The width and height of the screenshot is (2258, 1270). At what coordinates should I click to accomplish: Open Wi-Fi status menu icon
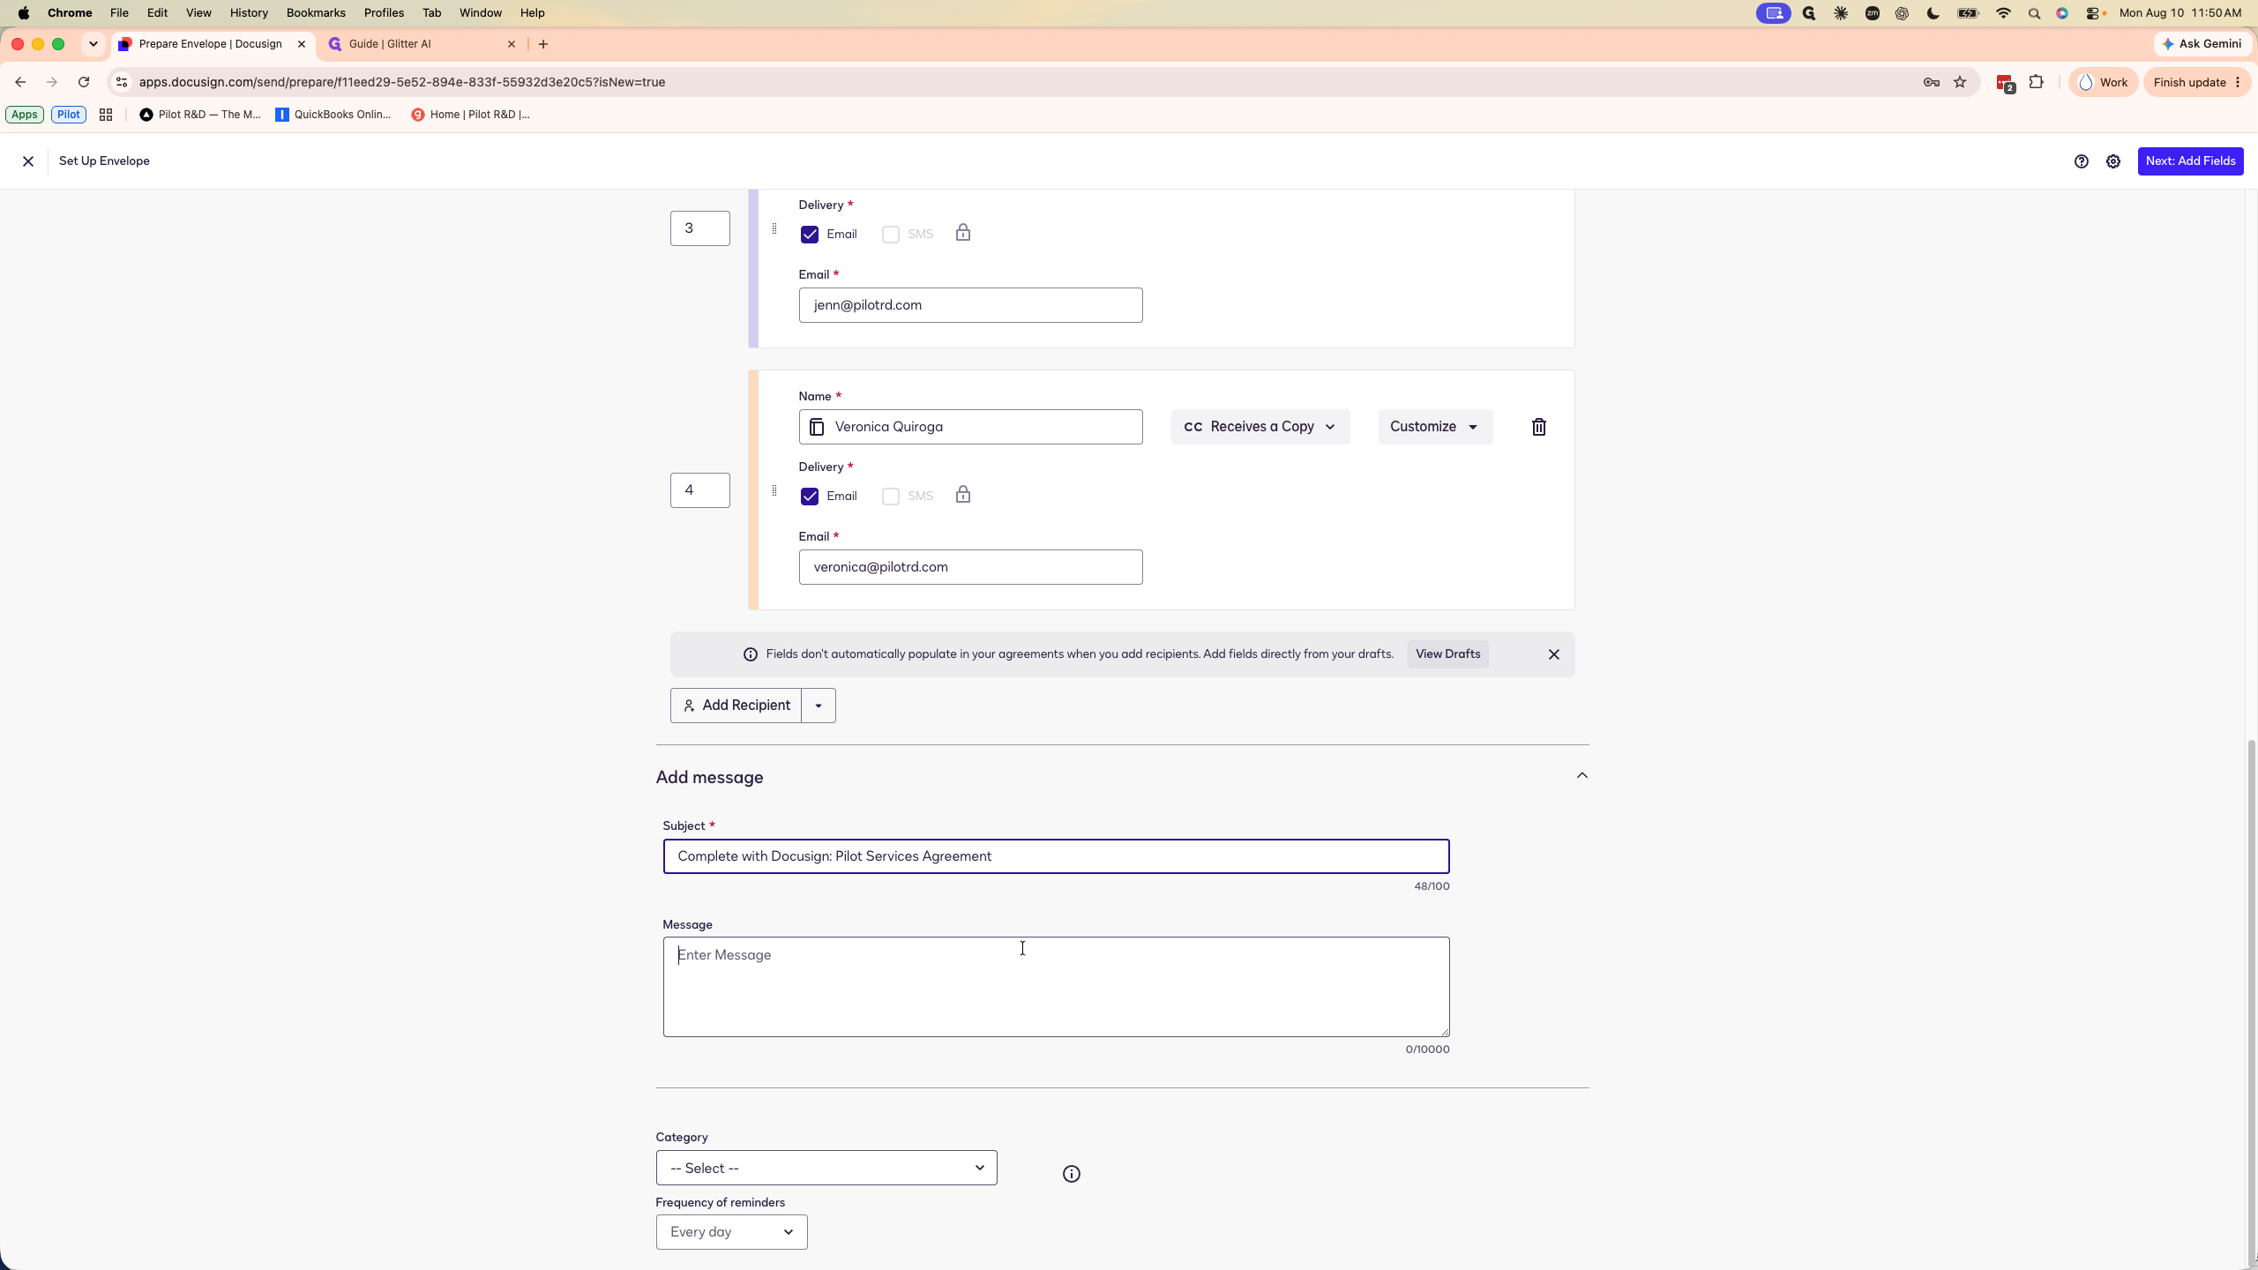[2003, 13]
